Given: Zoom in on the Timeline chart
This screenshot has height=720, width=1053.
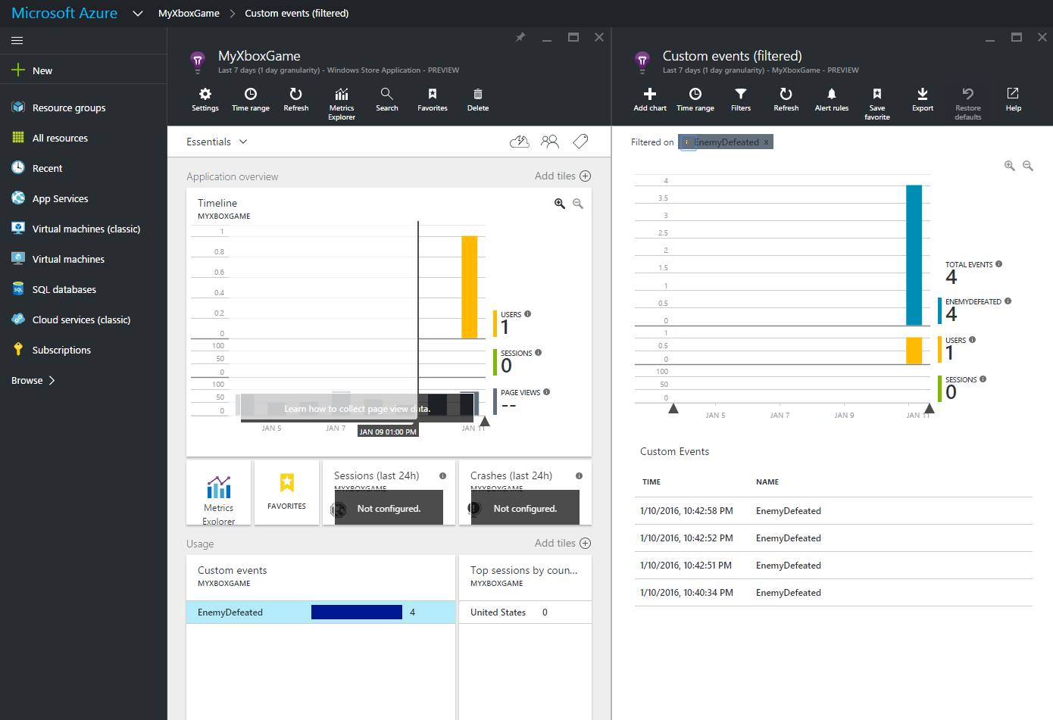Looking at the screenshot, I should tap(560, 204).
